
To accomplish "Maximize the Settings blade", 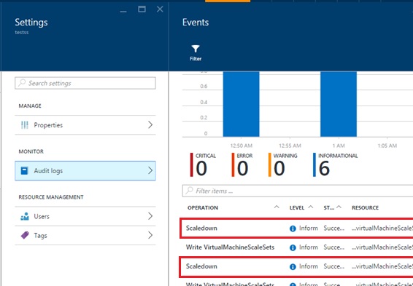I will point(142,9).
